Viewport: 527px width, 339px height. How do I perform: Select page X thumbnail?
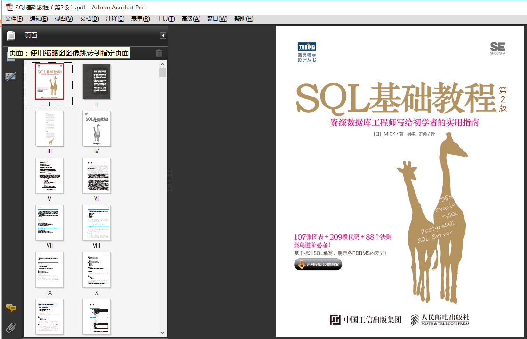click(96, 270)
